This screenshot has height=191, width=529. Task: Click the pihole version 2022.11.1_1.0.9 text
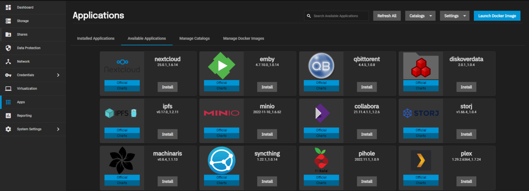tap(367, 160)
